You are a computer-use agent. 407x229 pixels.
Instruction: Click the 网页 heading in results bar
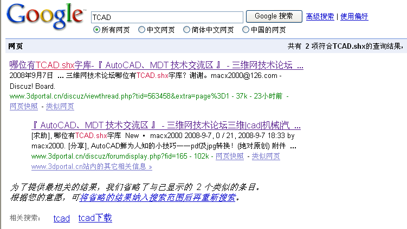16,46
